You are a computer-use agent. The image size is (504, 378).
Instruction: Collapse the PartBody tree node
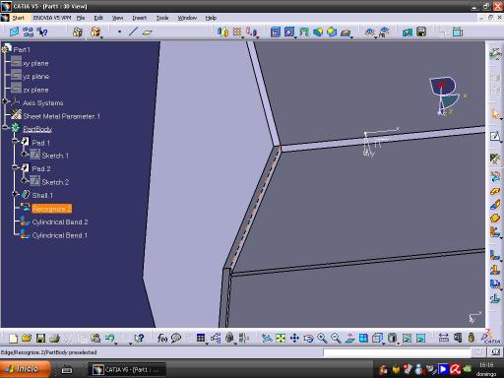(5, 128)
